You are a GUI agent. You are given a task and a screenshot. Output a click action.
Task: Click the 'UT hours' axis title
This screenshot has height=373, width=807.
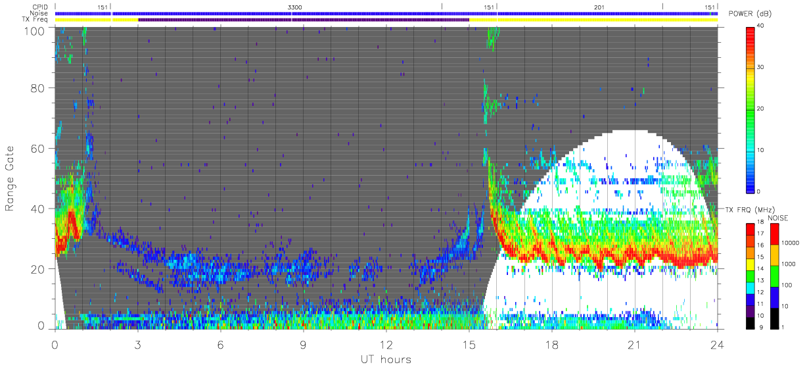point(385,359)
